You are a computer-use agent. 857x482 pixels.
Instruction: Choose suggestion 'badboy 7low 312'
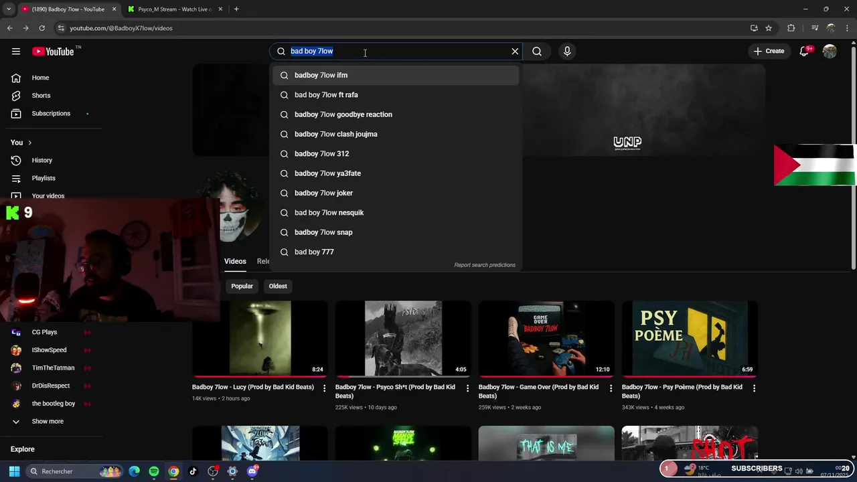(396, 154)
